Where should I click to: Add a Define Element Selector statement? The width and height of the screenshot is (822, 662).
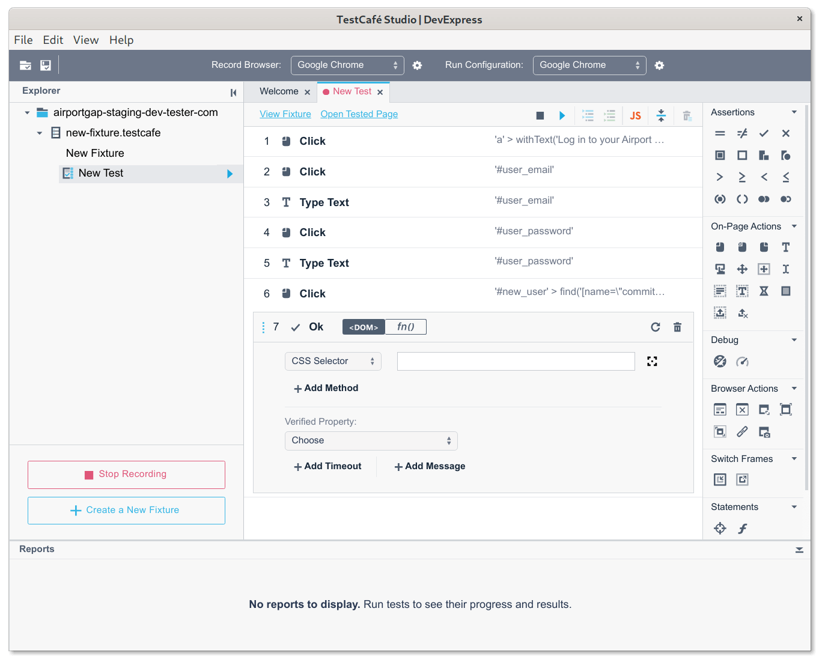(x=720, y=529)
